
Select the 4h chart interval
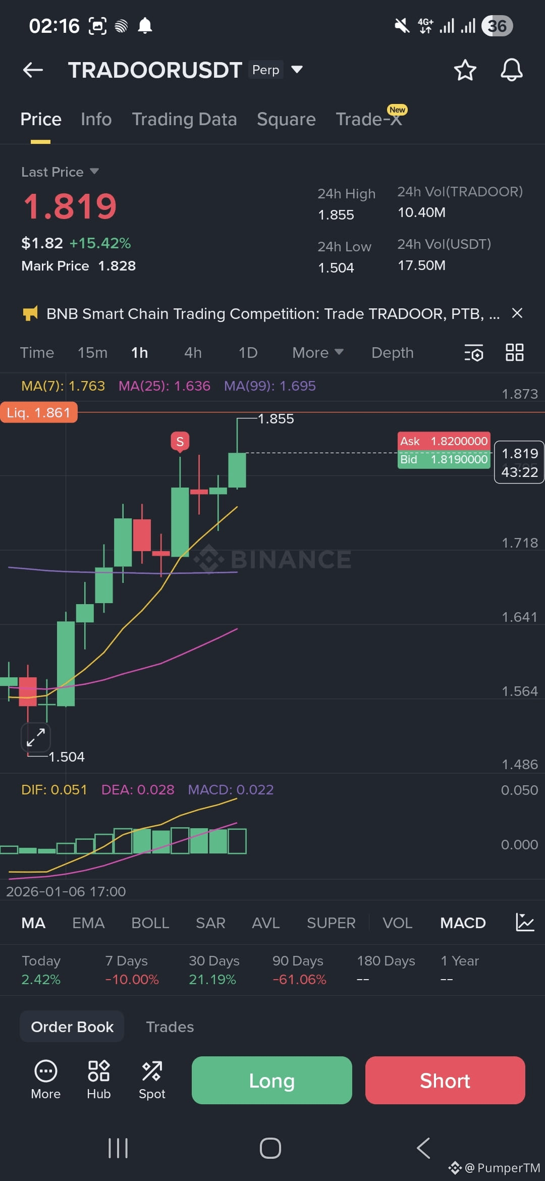[193, 352]
